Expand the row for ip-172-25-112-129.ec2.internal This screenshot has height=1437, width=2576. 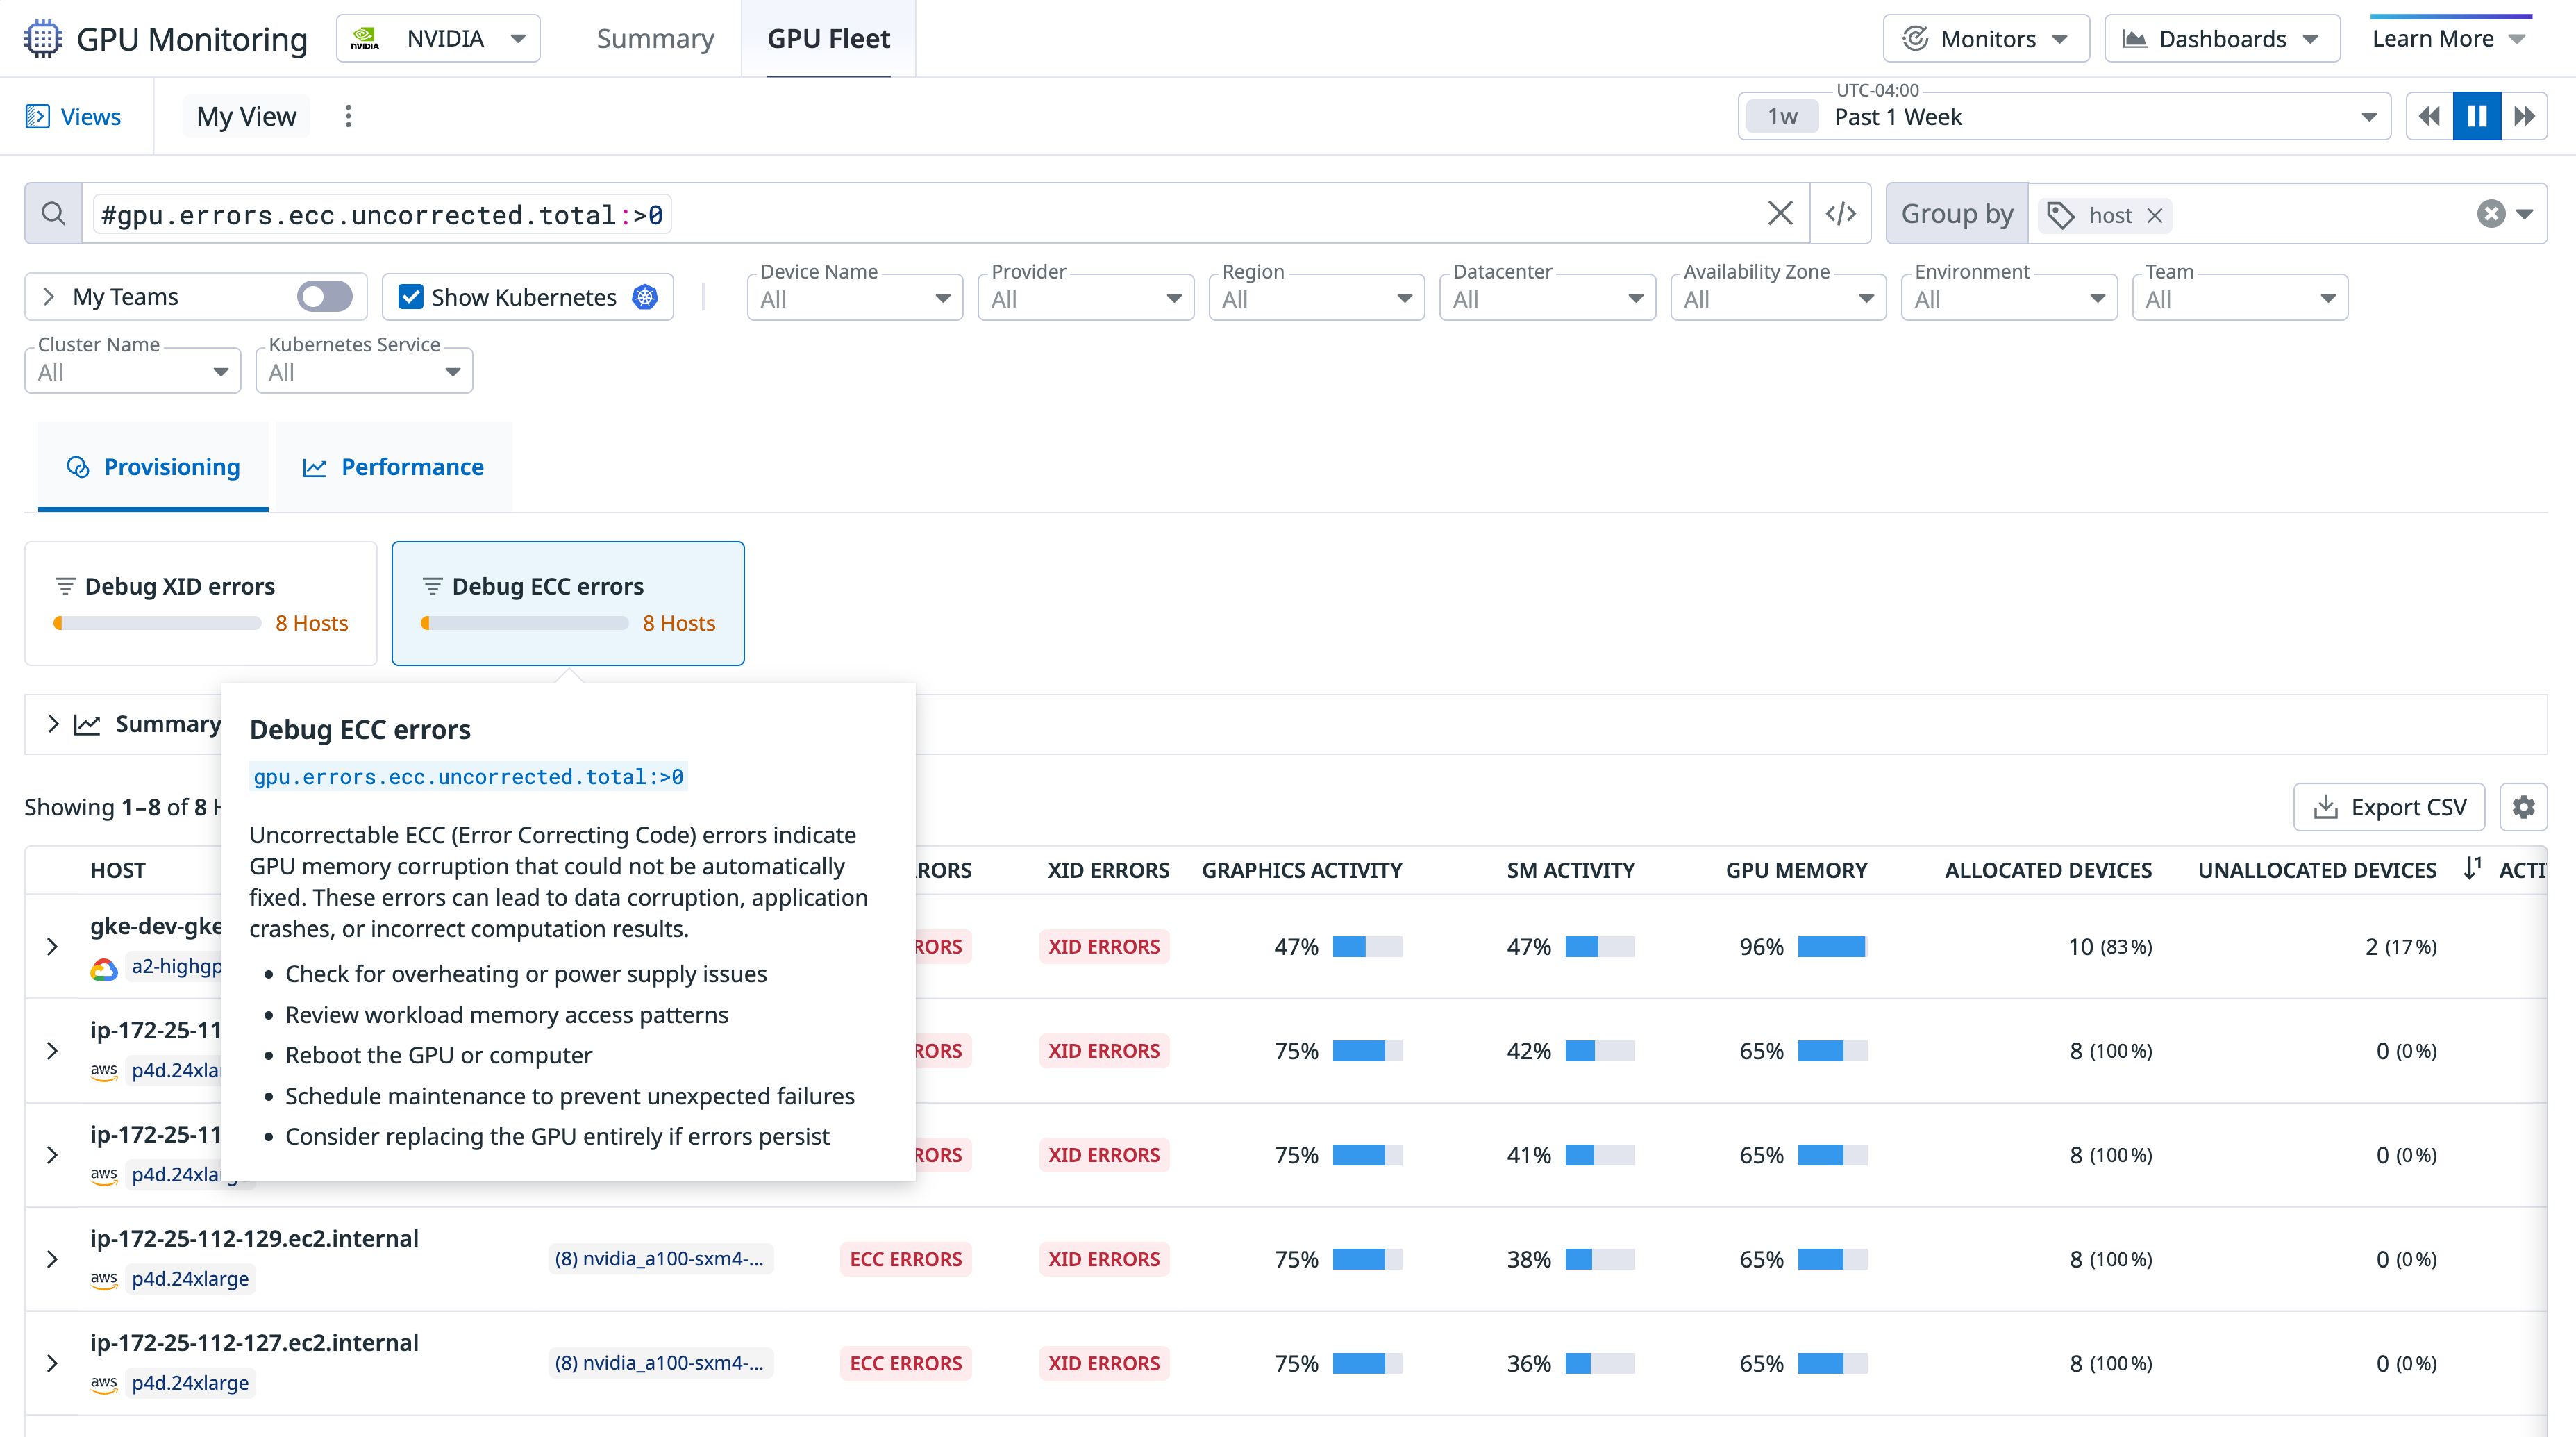coord(53,1259)
